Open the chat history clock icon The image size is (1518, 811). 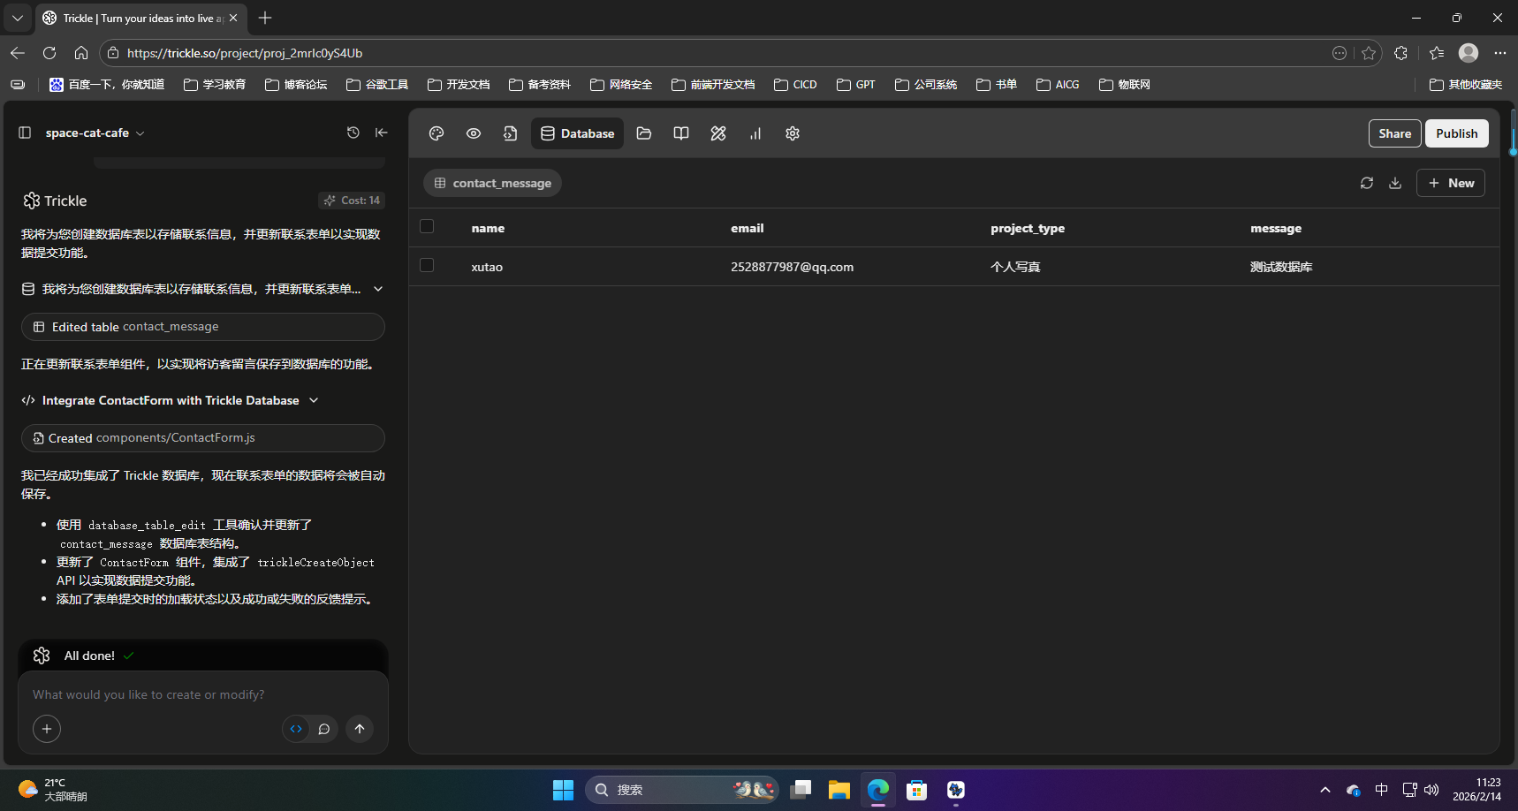tap(353, 133)
